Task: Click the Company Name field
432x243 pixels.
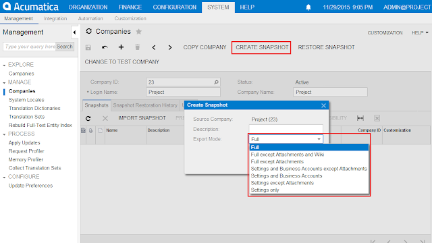Action: click(330, 92)
